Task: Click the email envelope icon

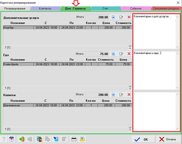Action: (82, 139)
